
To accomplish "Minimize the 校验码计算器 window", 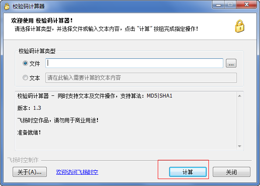I will [x=218, y=5].
